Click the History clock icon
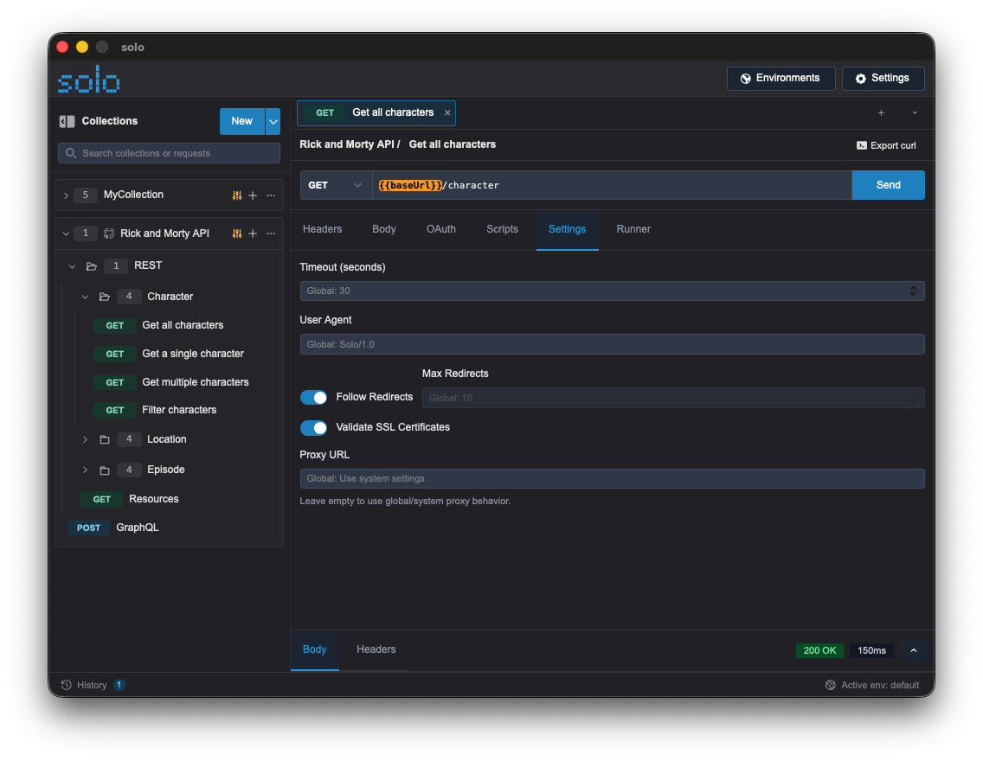The width and height of the screenshot is (983, 761). click(x=67, y=685)
